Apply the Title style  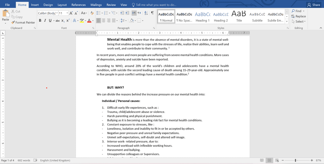[x=239, y=17]
